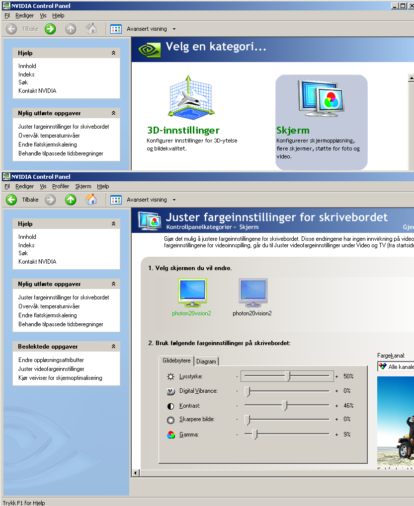Click the Kontrast half-circle icon
This screenshot has height=506, width=414.
coord(170,406)
